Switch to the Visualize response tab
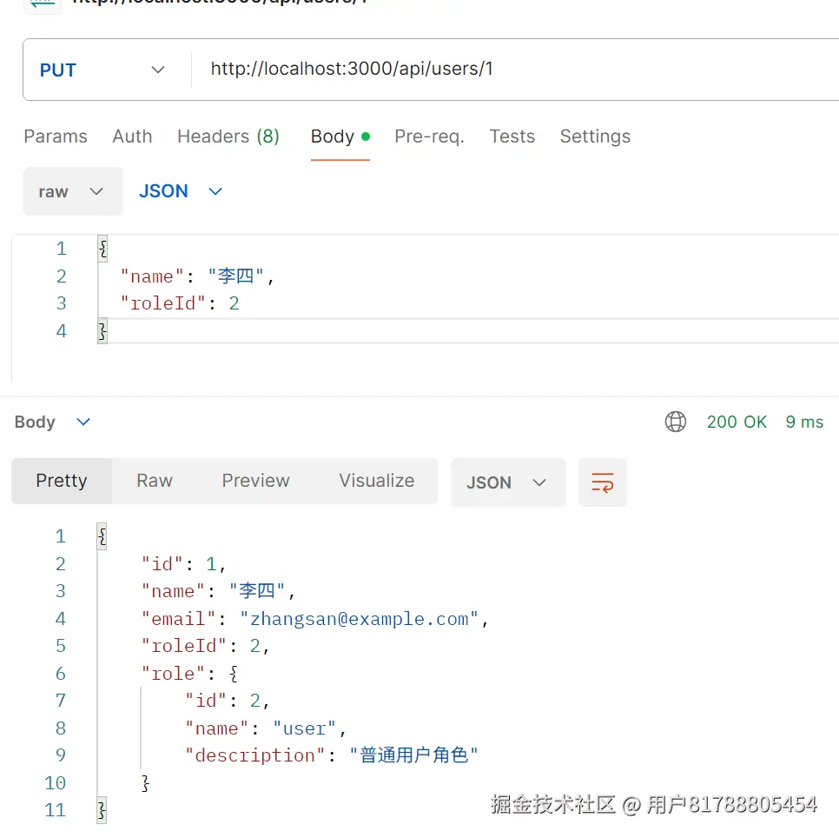This screenshot has height=838, width=839. point(376,481)
